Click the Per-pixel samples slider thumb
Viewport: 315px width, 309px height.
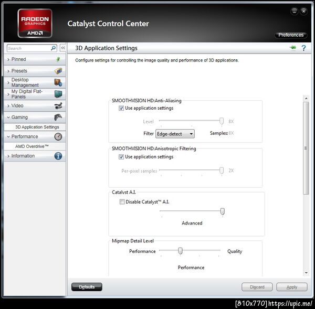222,171
